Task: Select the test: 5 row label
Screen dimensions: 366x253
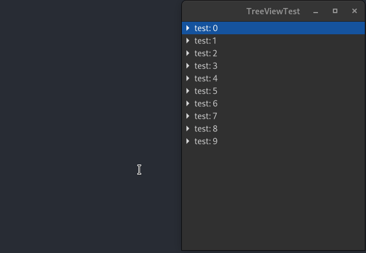Action: click(206, 91)
